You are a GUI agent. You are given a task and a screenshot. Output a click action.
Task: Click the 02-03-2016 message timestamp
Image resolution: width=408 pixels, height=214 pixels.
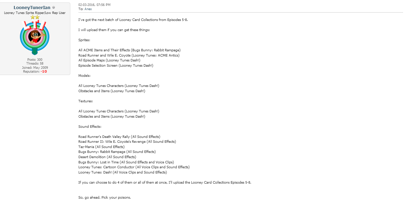click(94, 5)
